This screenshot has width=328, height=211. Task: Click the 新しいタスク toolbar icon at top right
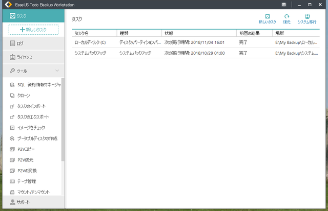(268, 16)
